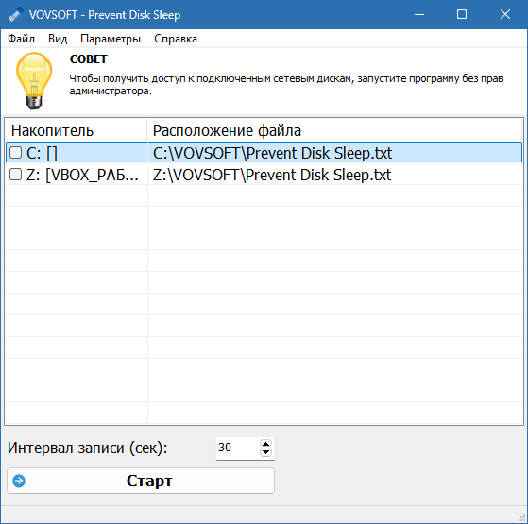
Task: Click the Интервал записи (сек) label
Action: 88,448
